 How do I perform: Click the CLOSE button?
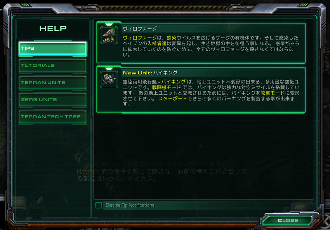coord(288,220)
